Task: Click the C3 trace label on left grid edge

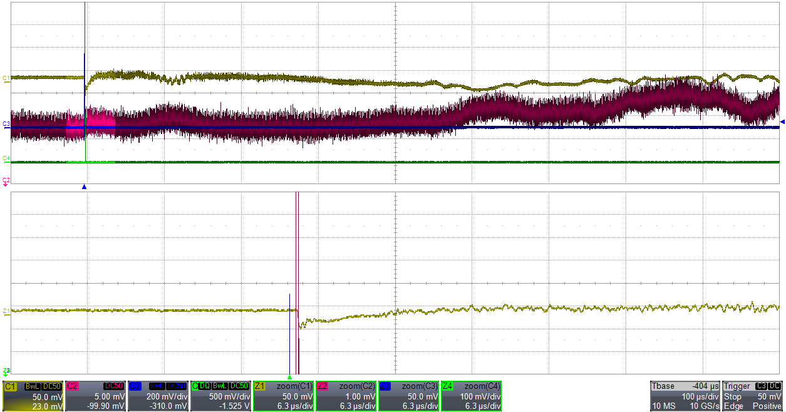Action: [x=6, y=125]
